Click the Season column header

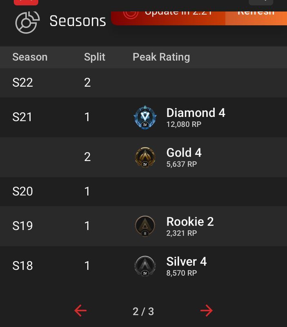[x=30, y=57]
